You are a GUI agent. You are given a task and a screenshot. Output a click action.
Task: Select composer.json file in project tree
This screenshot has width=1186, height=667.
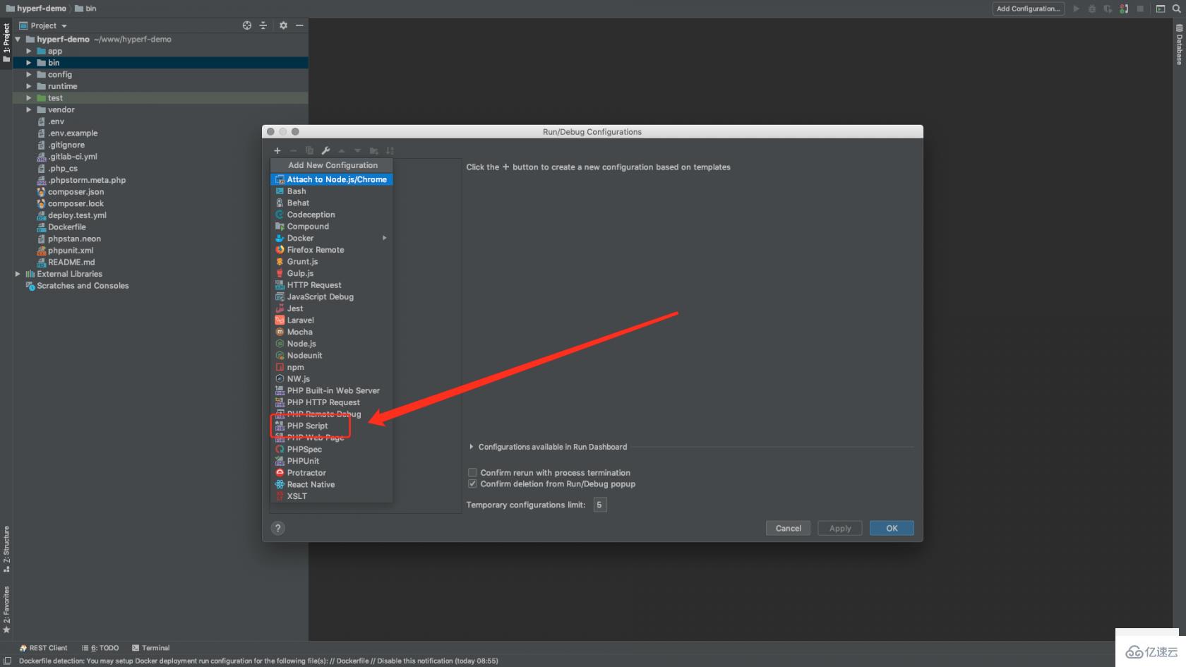[76, 192]
